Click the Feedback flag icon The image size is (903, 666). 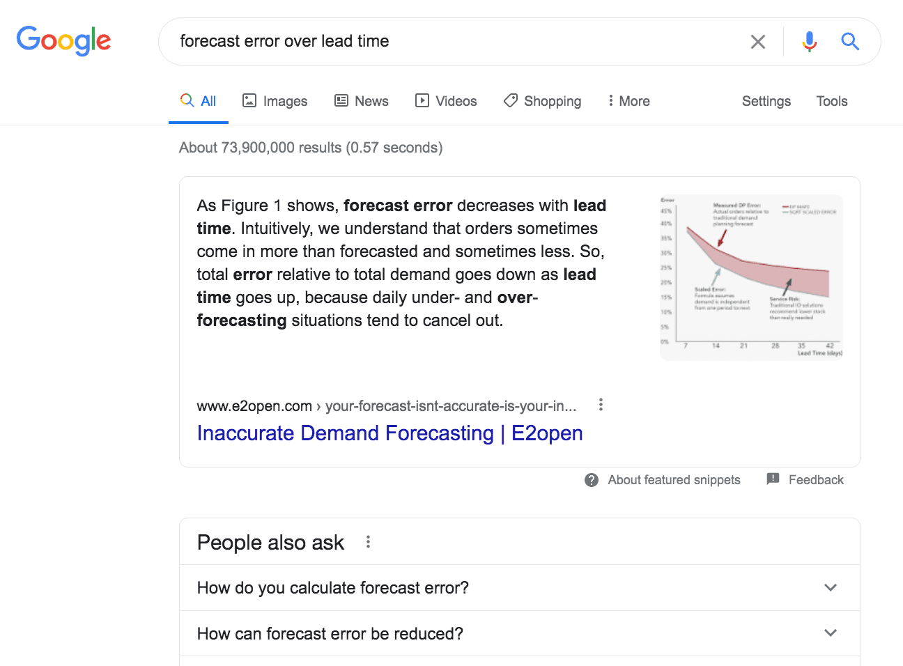tap(773, 479)
